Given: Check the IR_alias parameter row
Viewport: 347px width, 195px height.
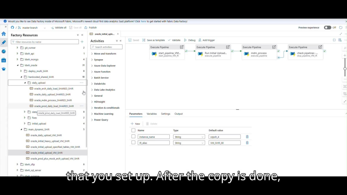Looking at the screenshot, I should (133, 142).
